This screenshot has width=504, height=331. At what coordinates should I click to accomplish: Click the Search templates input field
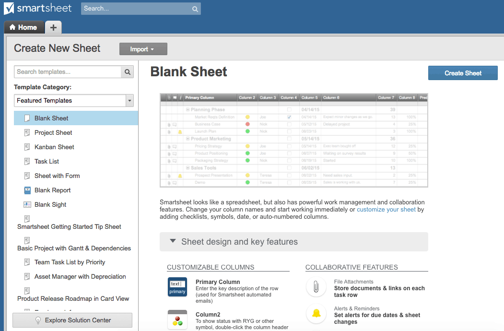(x=67, y=71)
